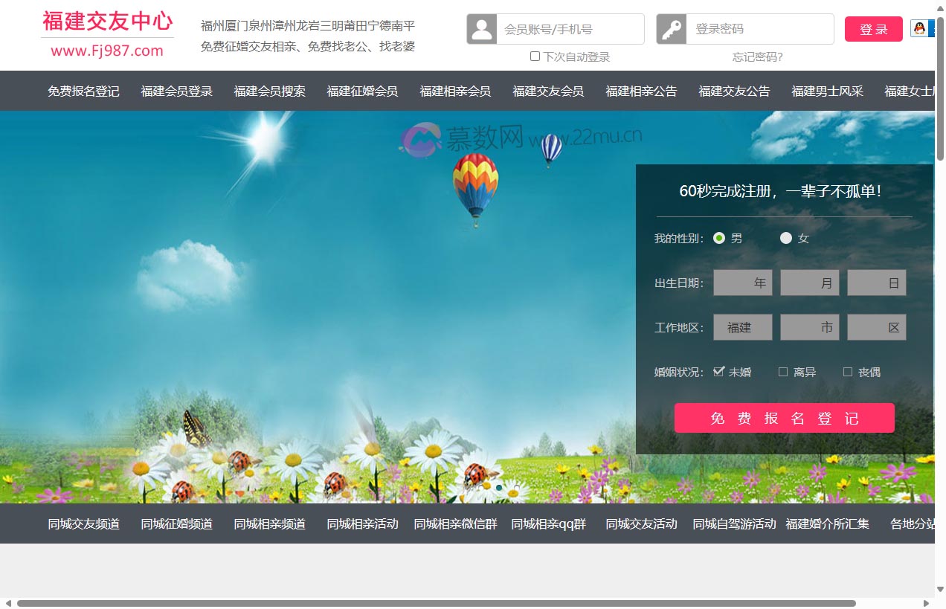Open the 区 district selector dropdown
Screen dimensions: 946x609
coord(876,327)
